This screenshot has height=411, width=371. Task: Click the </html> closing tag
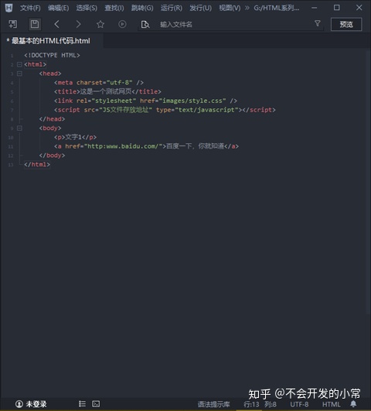(x=37, y=165)
